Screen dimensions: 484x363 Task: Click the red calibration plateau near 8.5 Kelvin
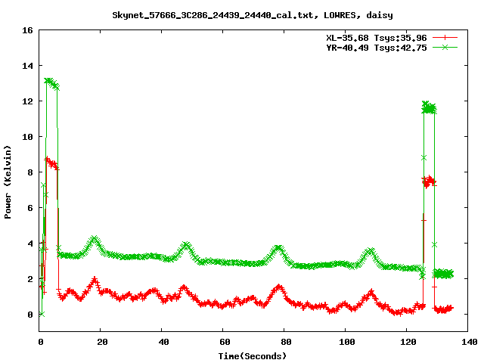pyautogui.click(x=51, y=163)
